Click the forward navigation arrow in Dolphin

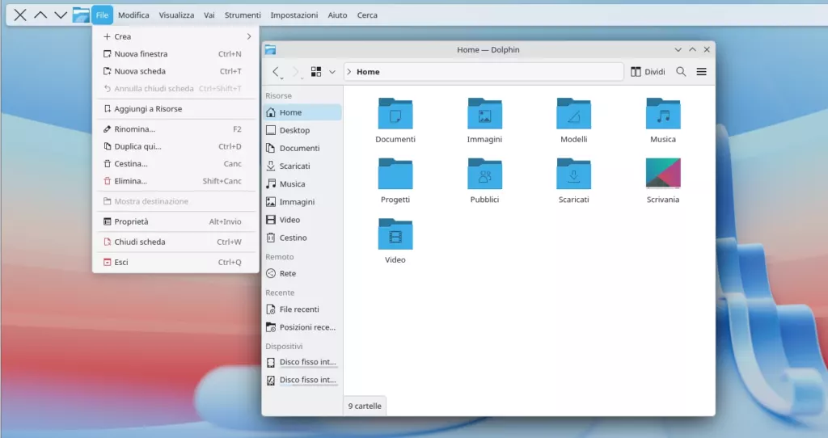pos(296,72)
